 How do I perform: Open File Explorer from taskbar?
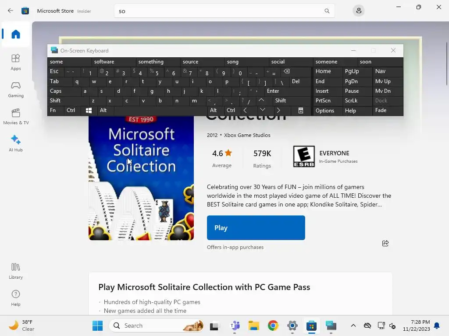(x=254, y=325)
